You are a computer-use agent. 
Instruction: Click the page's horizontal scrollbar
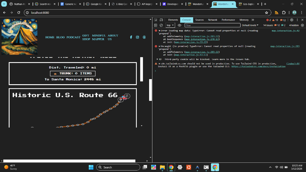click(x=69, y=161)
